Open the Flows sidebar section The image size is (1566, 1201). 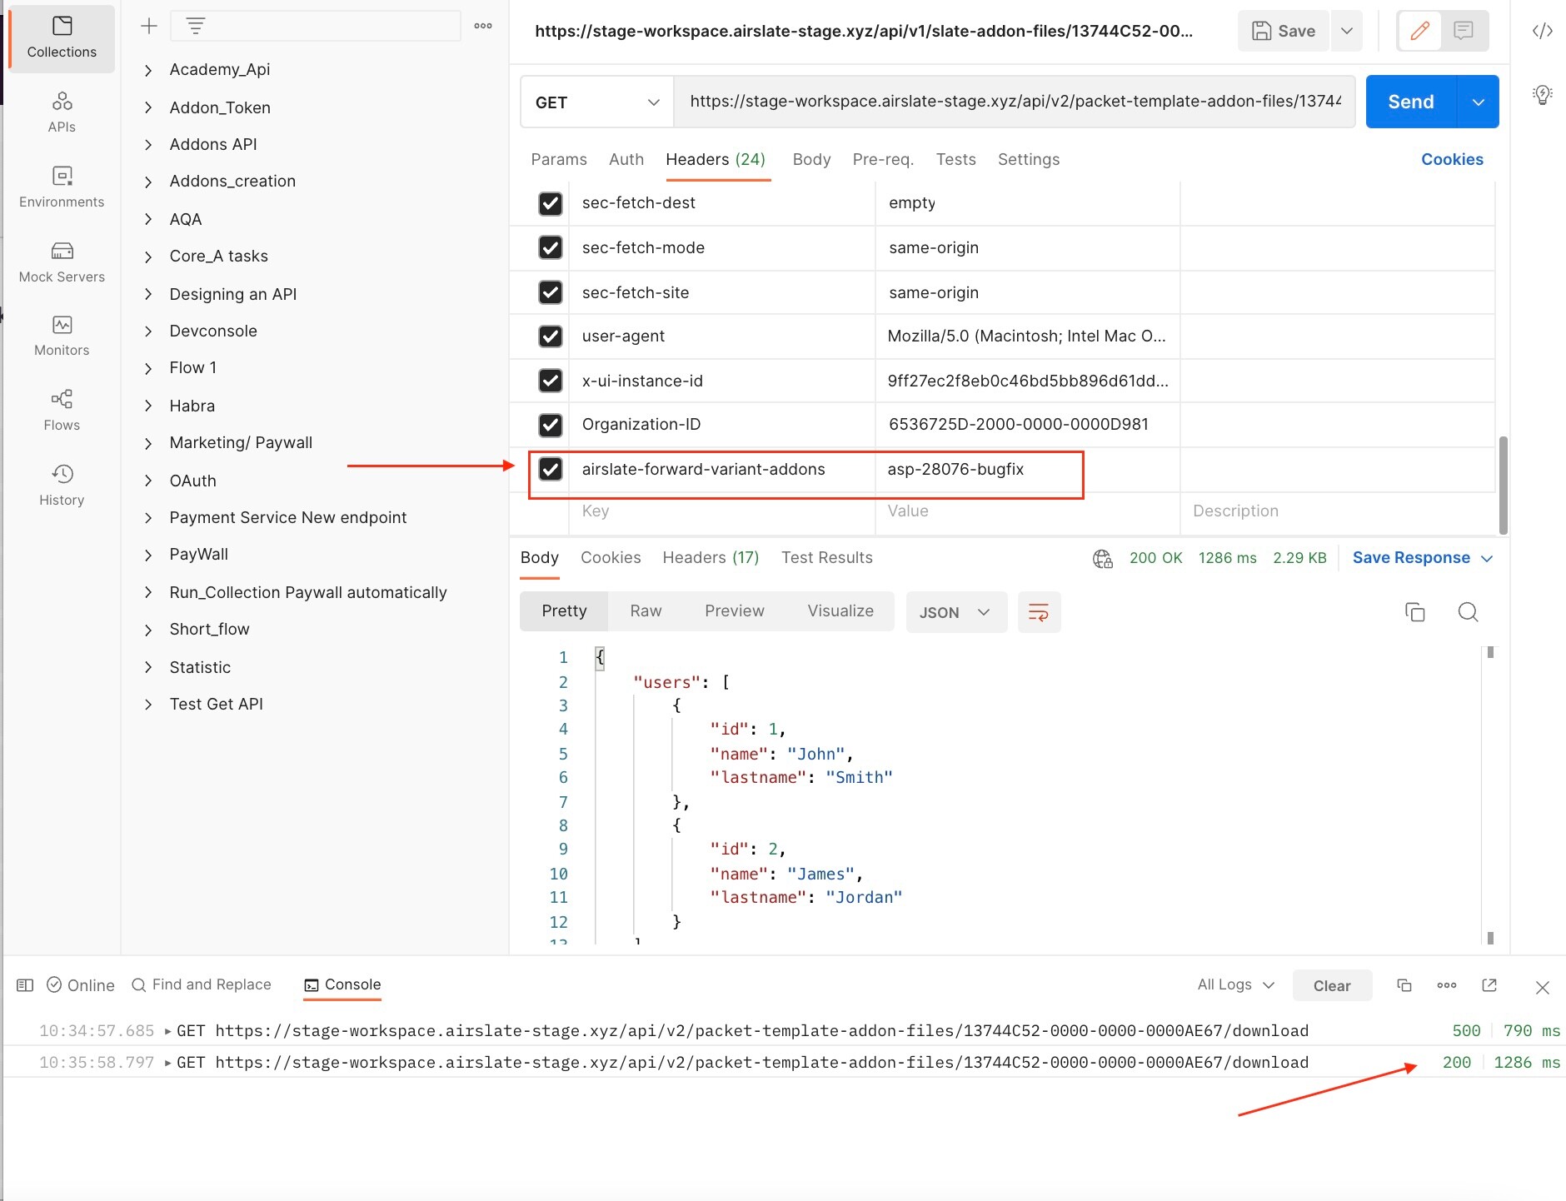[x=62, y=410]
